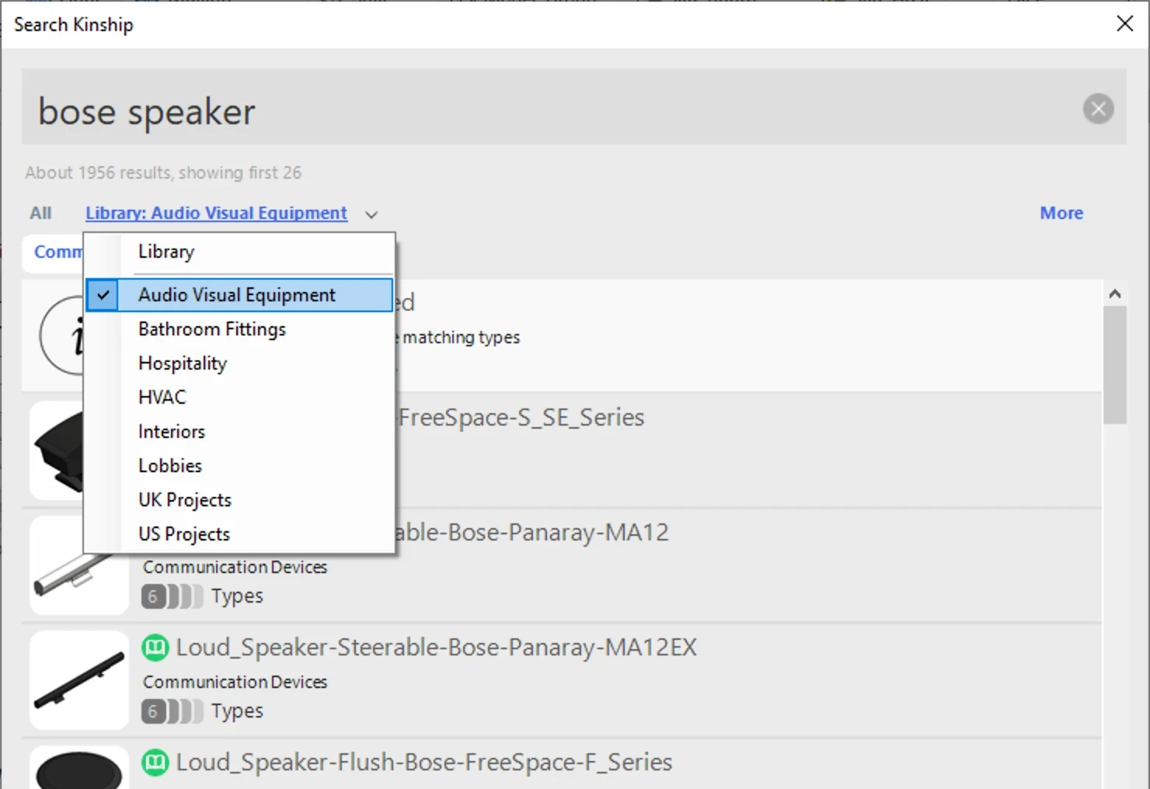The width and height of the screenshot is (1150, 789).
Task: Open the FreeSpace-S_SE_Series speaker thumbnail
Action: click(x=57, y=450)
